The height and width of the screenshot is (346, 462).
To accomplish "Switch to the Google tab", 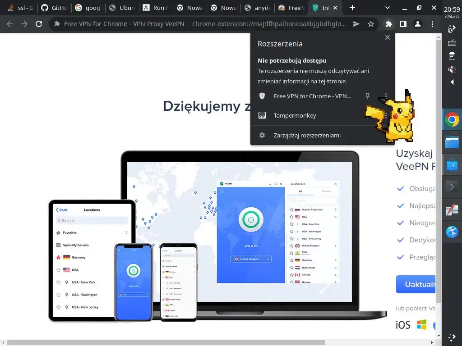I will 88,8.
